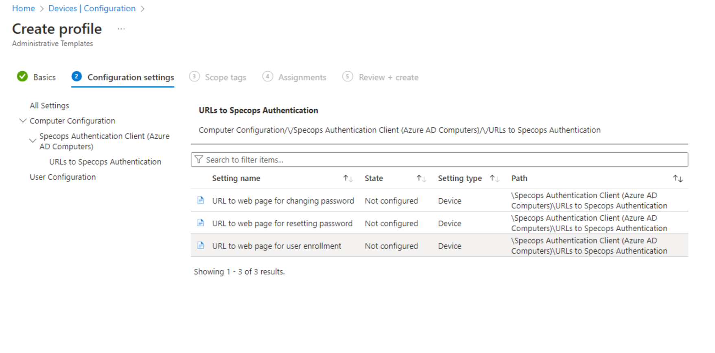This screenshot has width=715, height=353.
Task: Open the document icon for resetting password setting
Action: 201,223
